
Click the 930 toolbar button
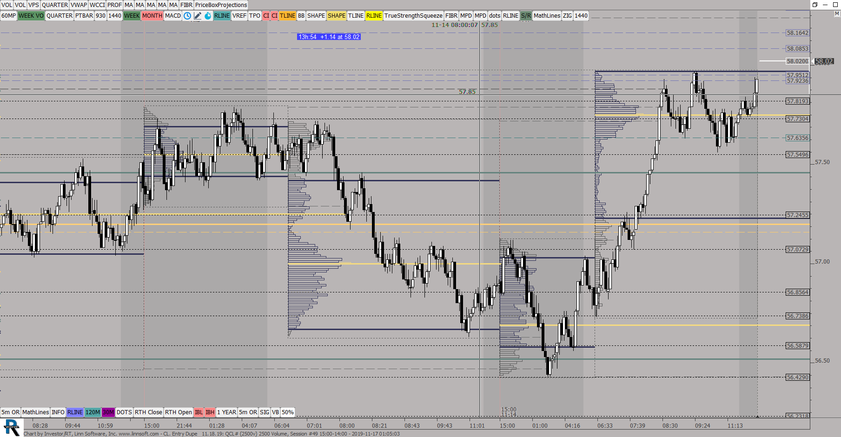coord(100,16)
